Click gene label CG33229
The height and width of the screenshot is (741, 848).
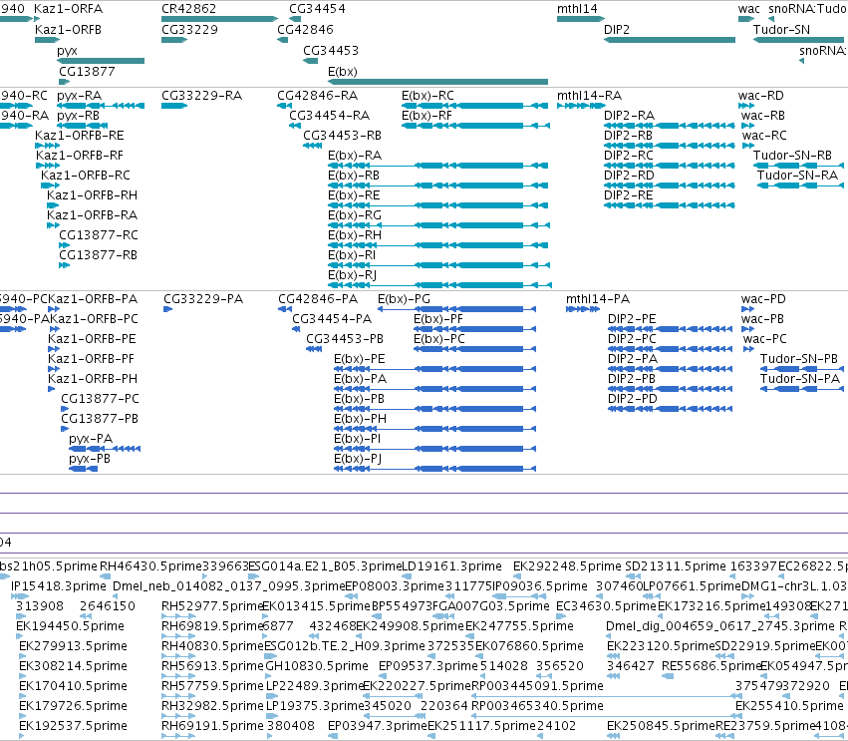point(189,30)
